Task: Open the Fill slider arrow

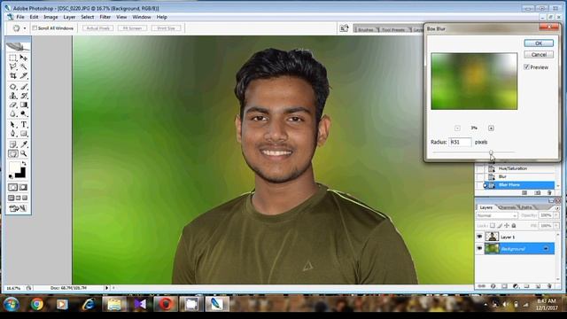Action: pos(556,226)
